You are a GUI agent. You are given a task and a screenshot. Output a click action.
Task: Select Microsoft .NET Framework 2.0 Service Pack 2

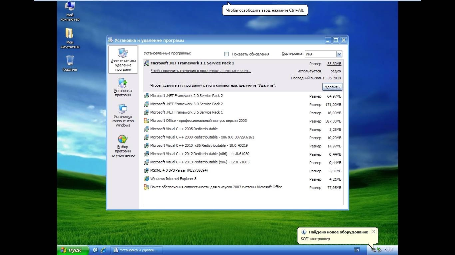pyautogui.click(x=243, y=96)
